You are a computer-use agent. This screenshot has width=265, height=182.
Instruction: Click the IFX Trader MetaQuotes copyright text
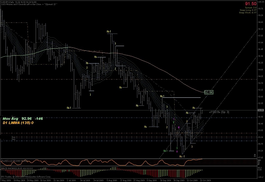tap(26, 177)
